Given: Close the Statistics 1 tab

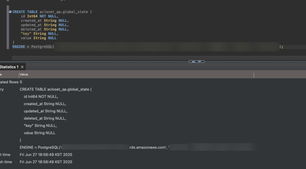Looking at the screenshot, I should [23, 67].
